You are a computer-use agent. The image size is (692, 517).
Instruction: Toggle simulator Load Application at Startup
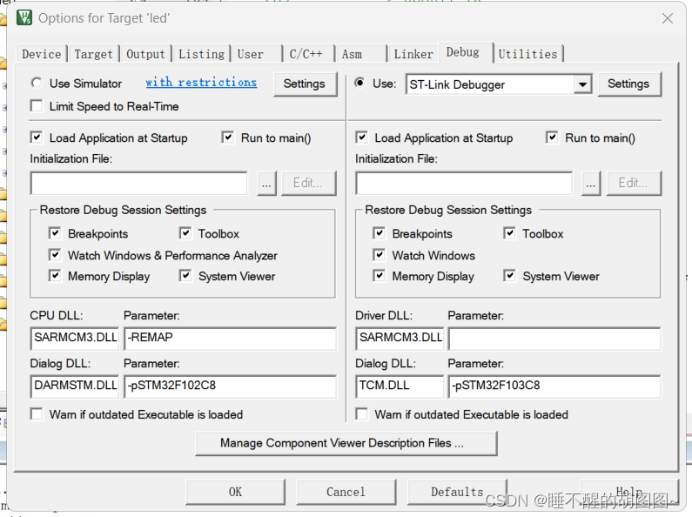coord(37,138)
